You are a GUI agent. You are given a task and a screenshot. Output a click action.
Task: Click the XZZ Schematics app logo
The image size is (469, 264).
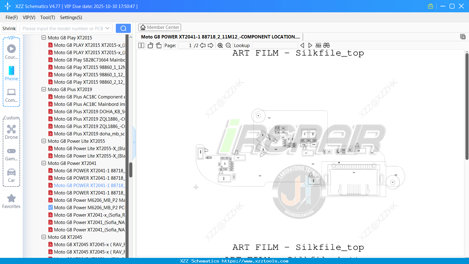7,6
